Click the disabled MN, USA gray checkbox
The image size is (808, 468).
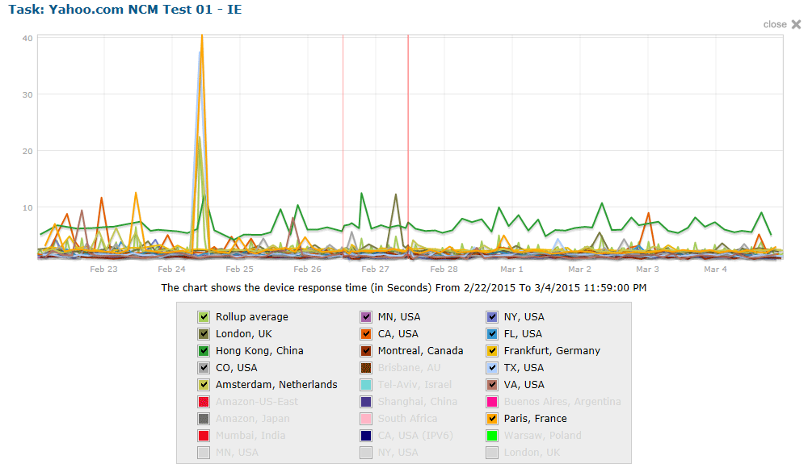click(204, 453)
